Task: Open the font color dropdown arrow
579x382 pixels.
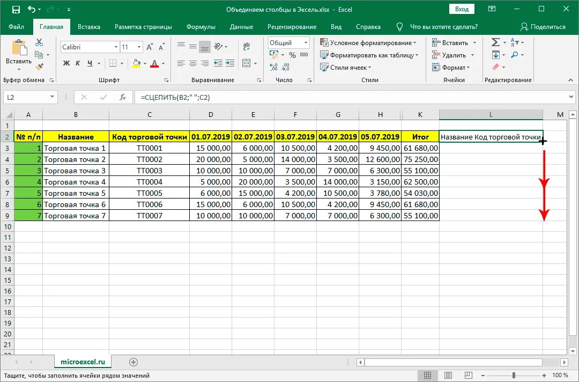Action: tap(163, 63)
